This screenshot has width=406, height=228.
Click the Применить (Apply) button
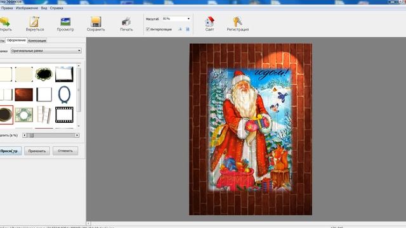click(x=37, y=151)
